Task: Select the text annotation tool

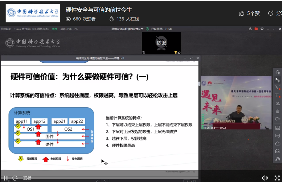Action: tap(277, 96)
